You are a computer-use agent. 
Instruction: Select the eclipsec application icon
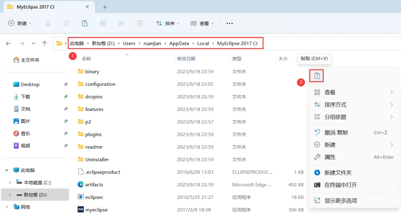[81, 197]
